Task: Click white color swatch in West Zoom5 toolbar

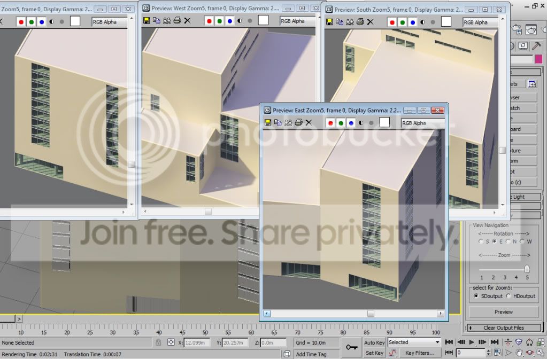Action: click(x=264, y=20)
